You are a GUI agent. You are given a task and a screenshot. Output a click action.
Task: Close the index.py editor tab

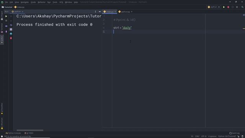pyautogui.click(x=115, y=12)
